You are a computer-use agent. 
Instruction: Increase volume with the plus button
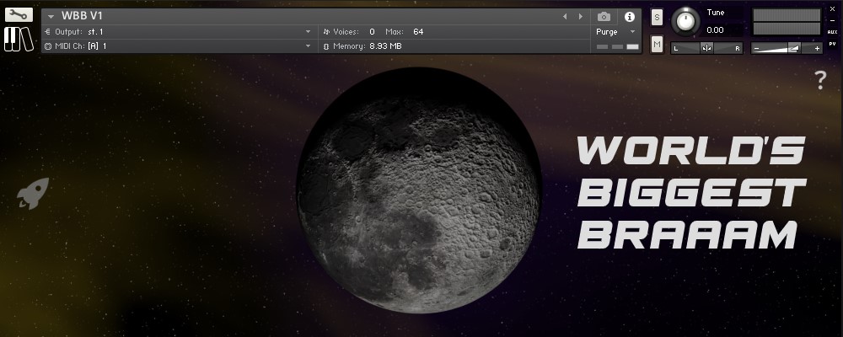coord(818,48)
